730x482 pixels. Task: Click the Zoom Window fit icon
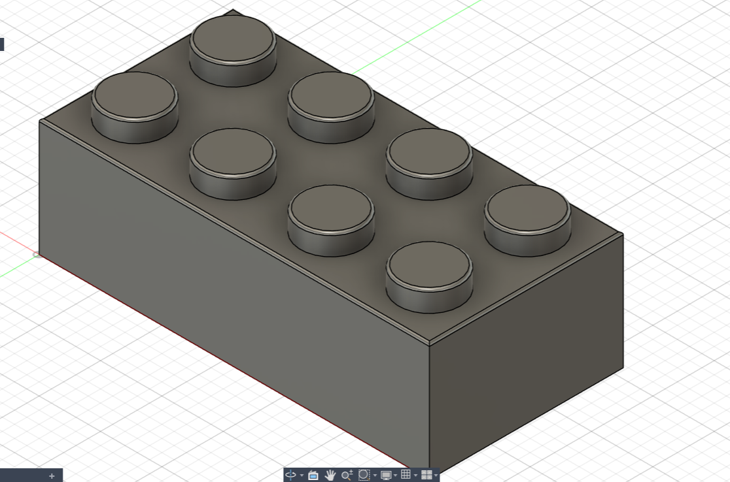click(x=364, y=475)
